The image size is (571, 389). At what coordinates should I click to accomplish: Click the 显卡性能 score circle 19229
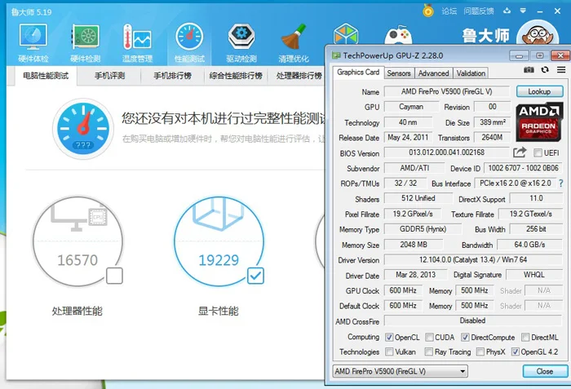219,241
